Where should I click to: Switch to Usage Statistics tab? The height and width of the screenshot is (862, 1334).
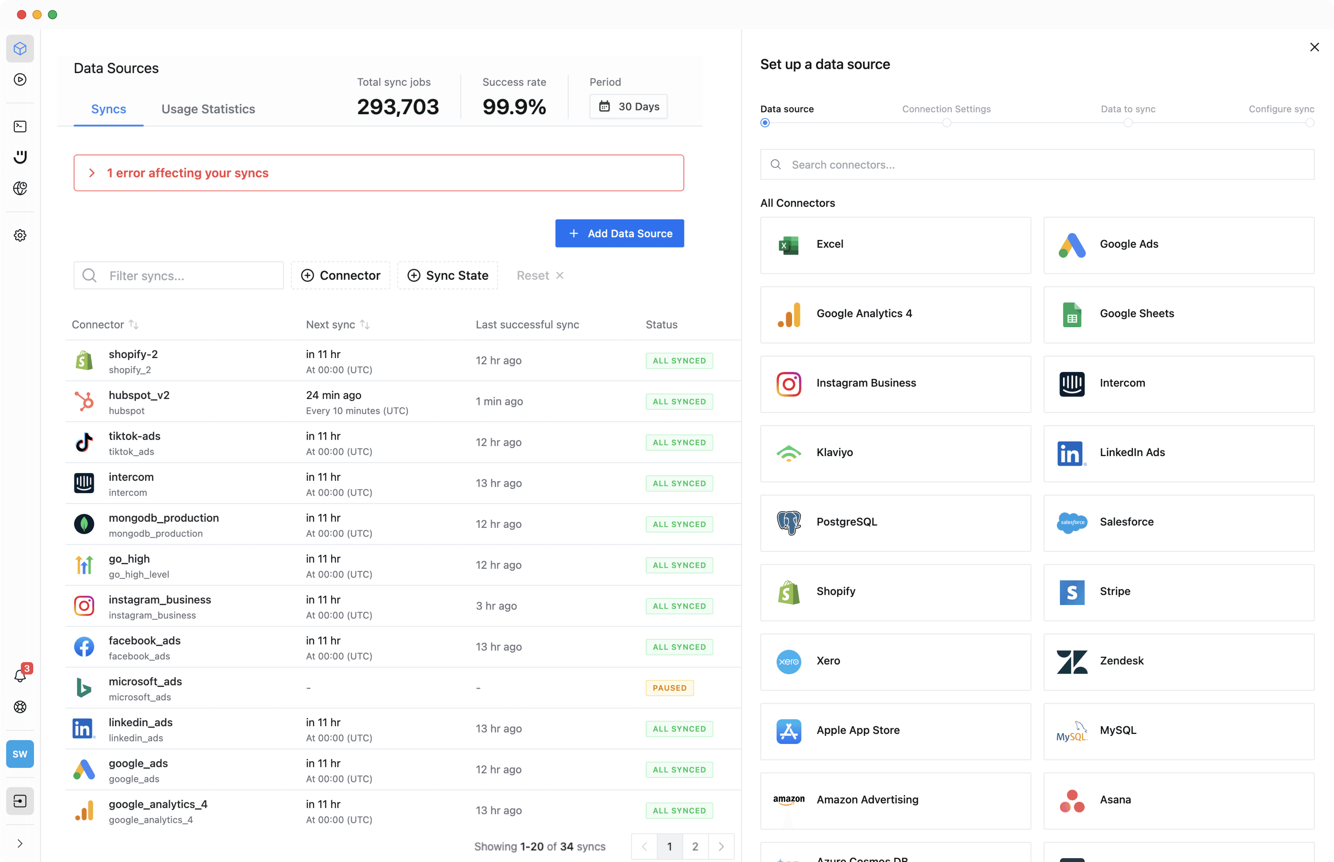tap(208, 109)
